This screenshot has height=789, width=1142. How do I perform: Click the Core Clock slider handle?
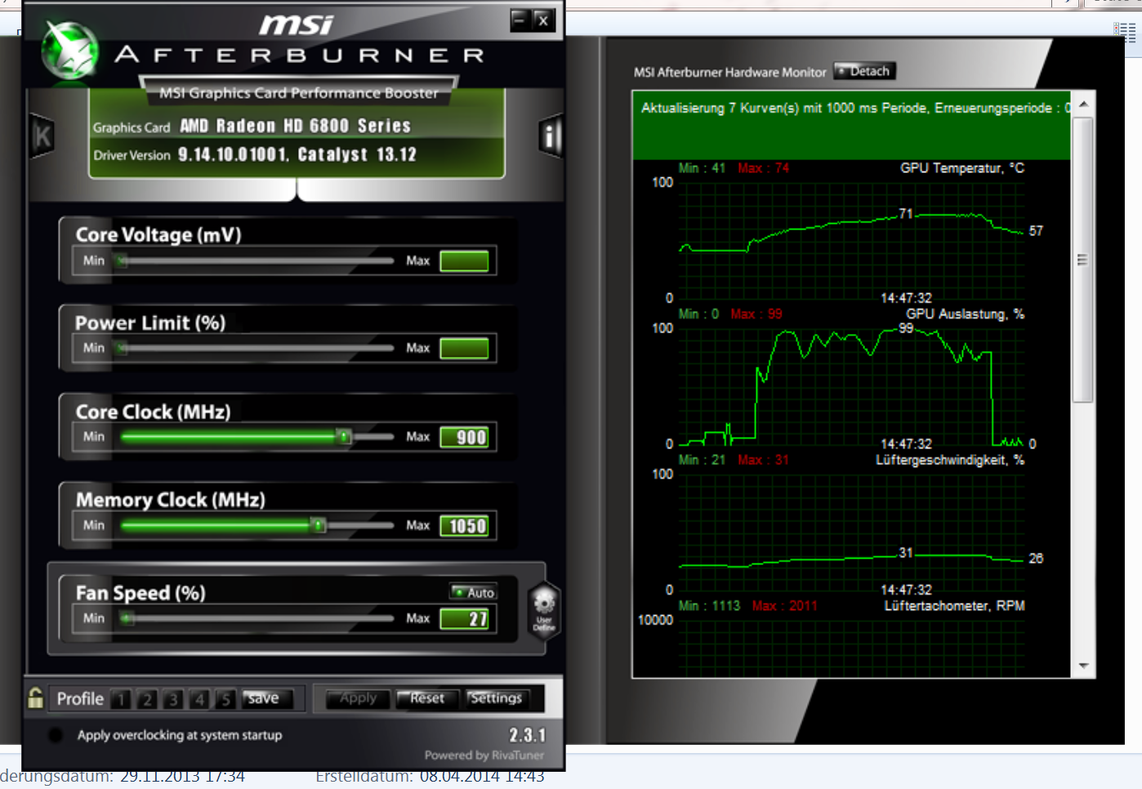coord(345,437)
